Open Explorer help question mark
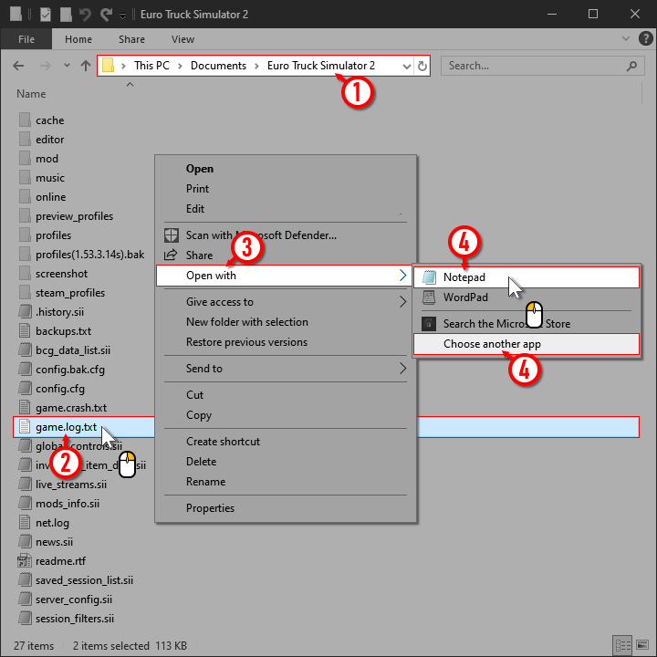657x657 pixels. point(645,38)
